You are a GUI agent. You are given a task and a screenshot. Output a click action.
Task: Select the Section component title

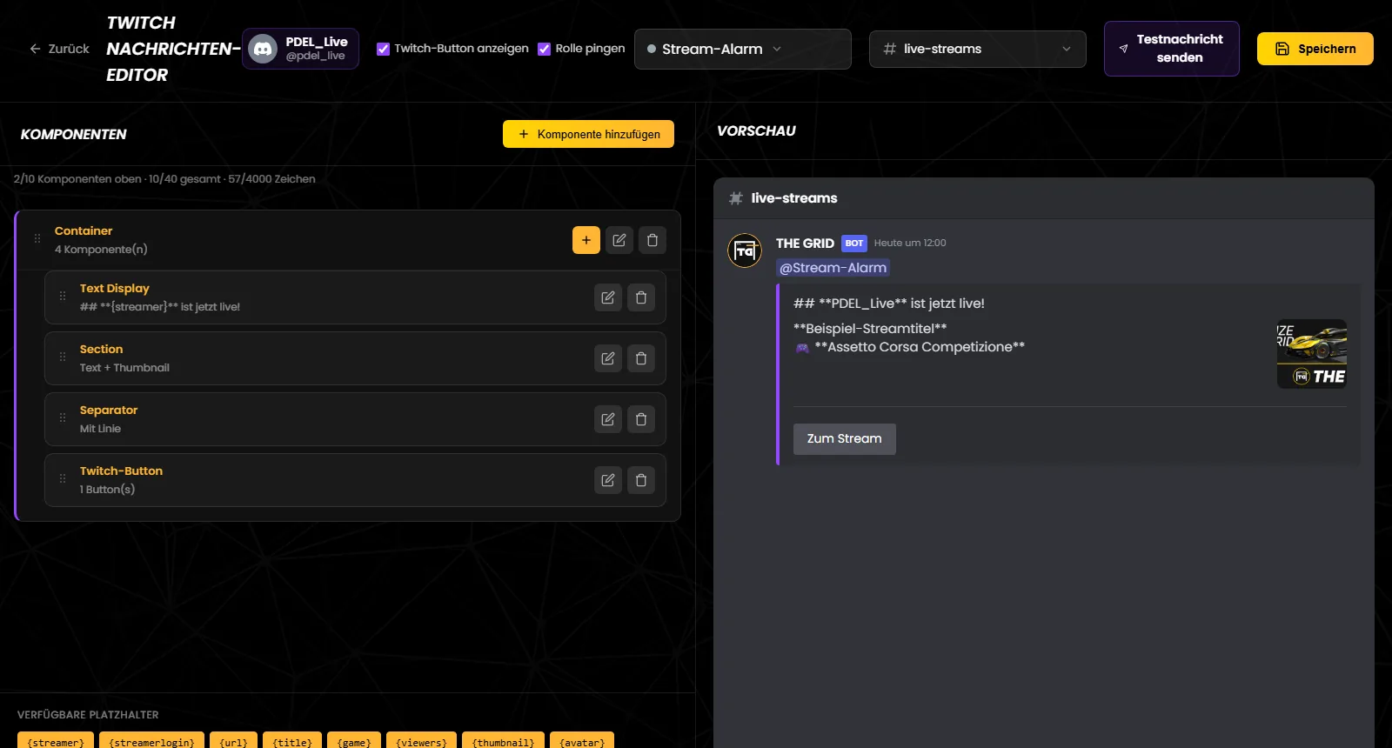[102, 349]
